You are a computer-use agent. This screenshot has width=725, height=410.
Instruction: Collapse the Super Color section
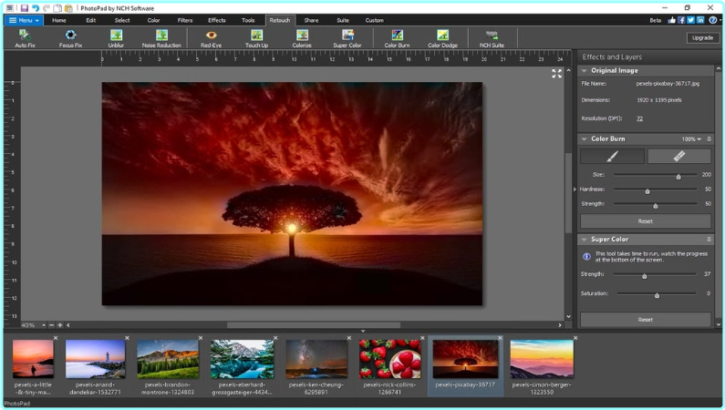pos(585,240)
